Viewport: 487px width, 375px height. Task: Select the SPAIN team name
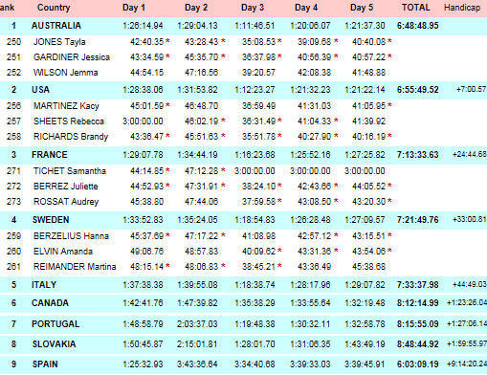[x=45, y=364]
